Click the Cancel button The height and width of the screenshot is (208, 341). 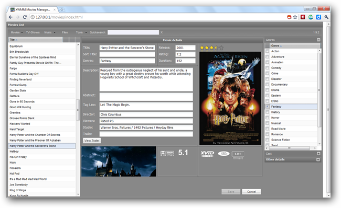(x=251, y=192)
